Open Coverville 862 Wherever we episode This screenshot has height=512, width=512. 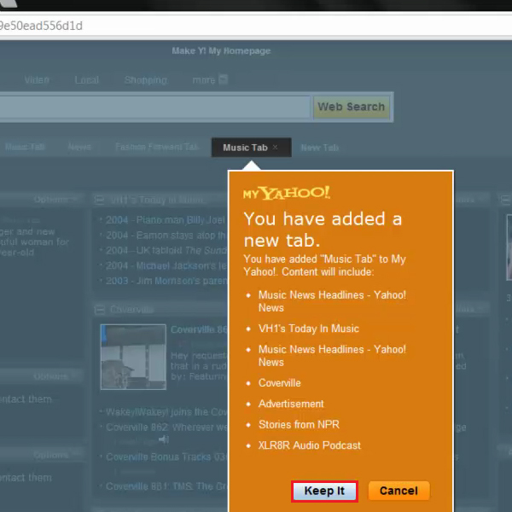point(166,428)
